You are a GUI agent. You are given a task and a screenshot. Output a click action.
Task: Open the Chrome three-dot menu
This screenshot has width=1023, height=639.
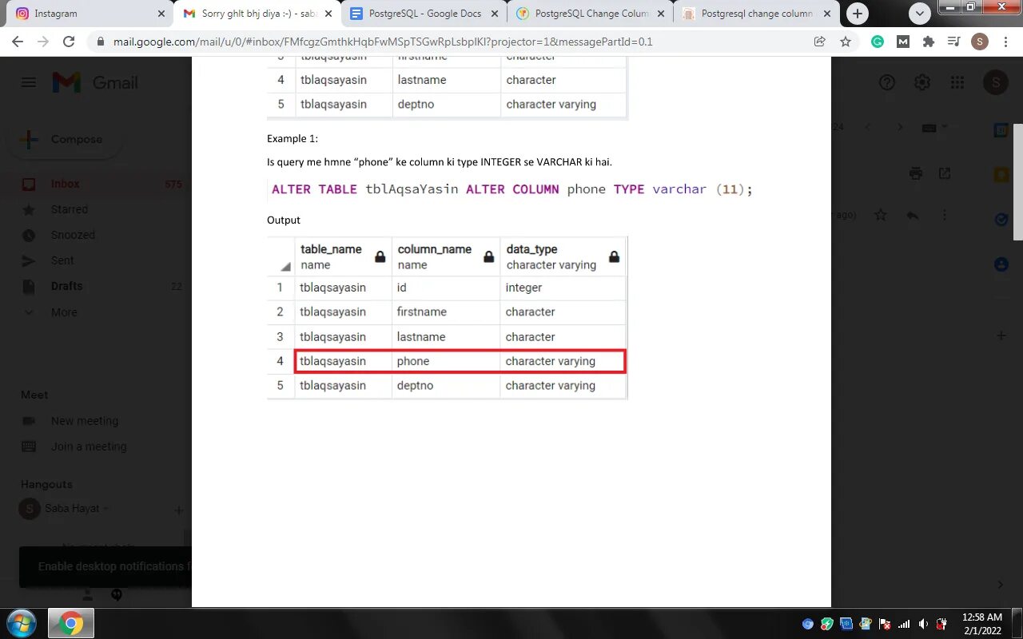tap(1005, 42)
